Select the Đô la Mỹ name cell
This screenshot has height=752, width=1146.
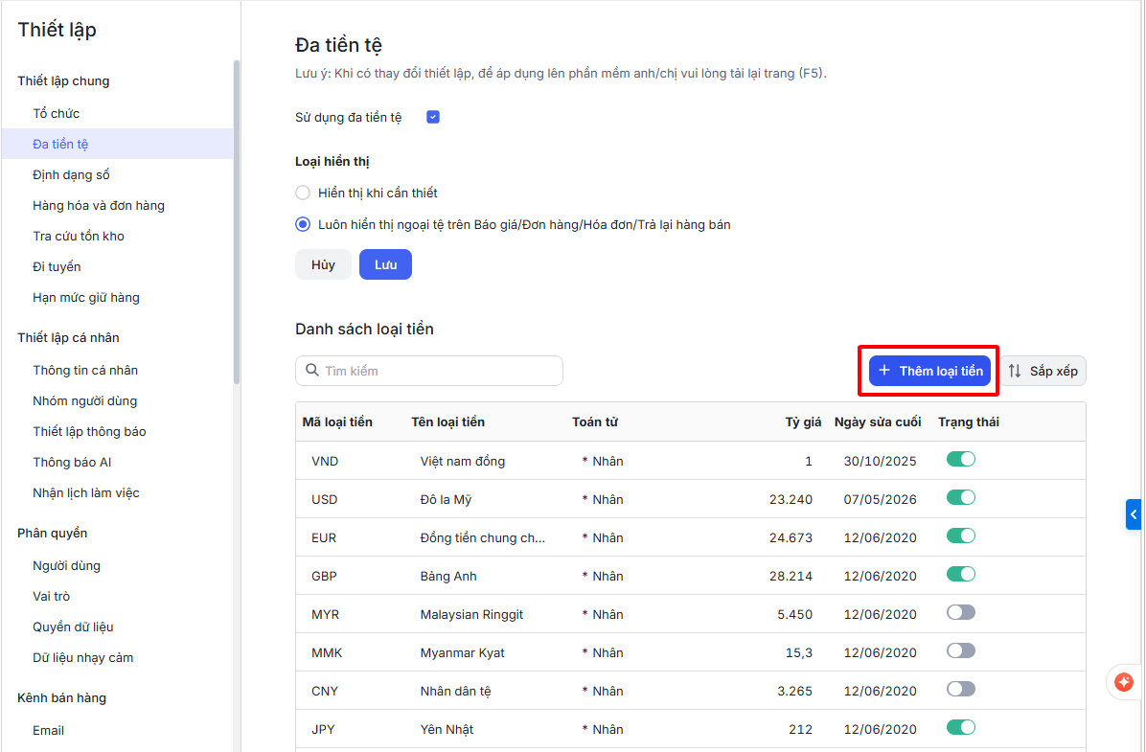(446, 500)
